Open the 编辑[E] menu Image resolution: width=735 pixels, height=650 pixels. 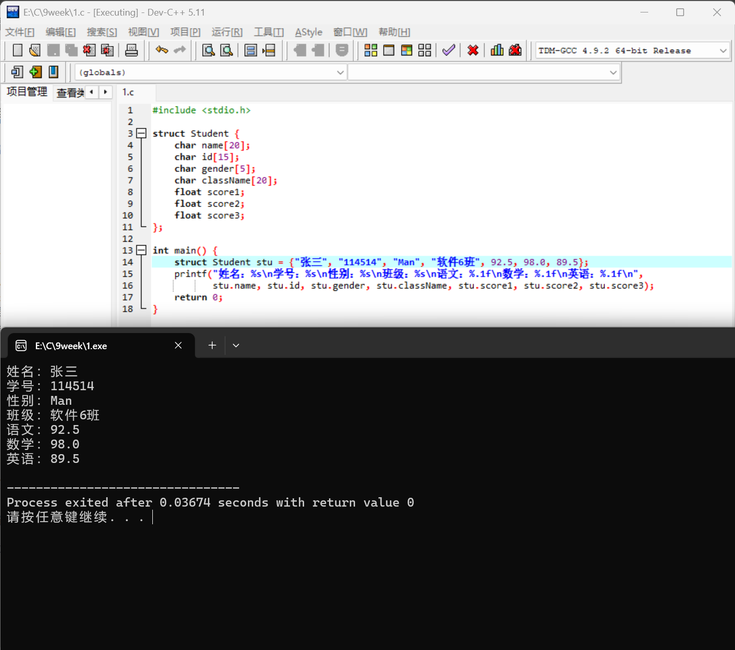click(61, 32)
